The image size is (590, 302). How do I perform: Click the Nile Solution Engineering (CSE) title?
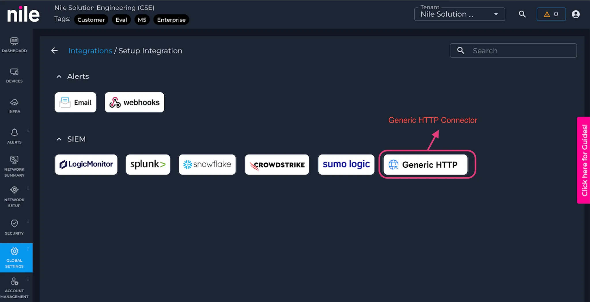tap(104, 8)
